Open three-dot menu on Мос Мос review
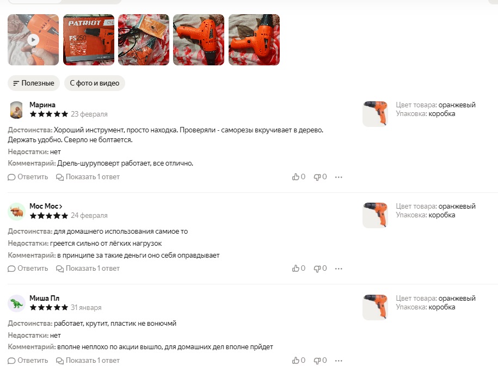This screenshot has width=498, height=371. pos(339,269)
